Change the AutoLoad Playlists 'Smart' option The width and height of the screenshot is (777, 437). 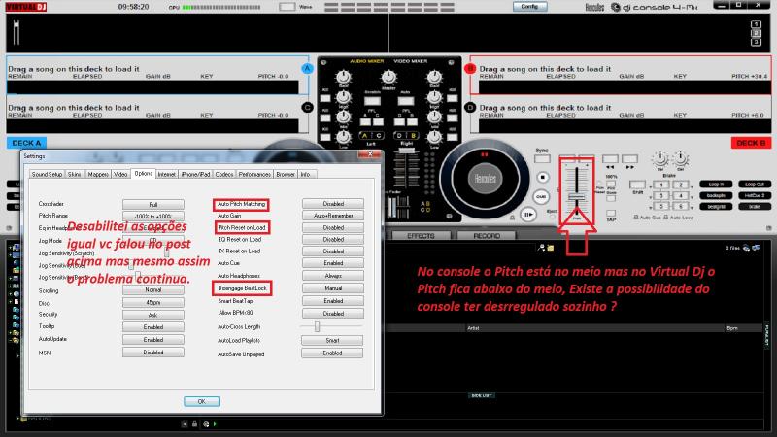click(332, 341)
